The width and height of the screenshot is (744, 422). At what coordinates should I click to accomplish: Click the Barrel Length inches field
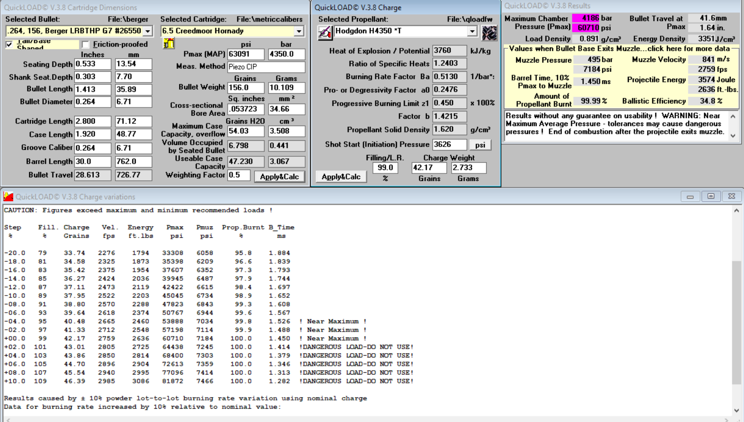(x=93, y=162)
